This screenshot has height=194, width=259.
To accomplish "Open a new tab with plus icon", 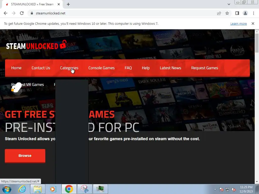I will point(68,4).
